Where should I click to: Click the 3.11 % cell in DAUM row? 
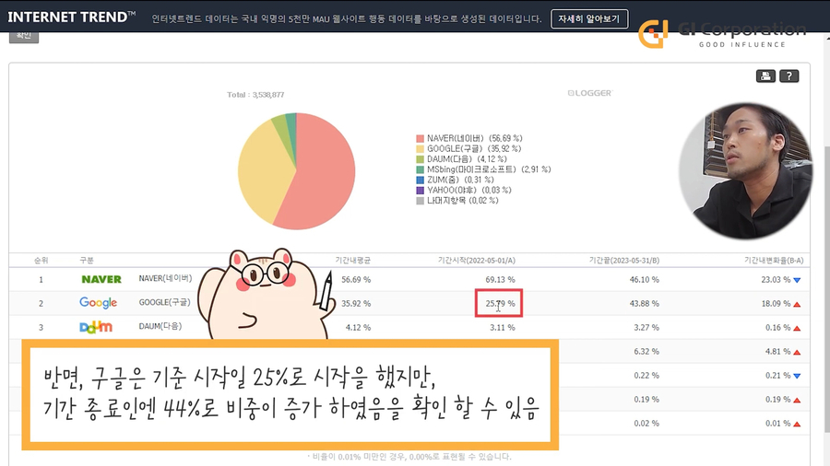coord(503,328)
